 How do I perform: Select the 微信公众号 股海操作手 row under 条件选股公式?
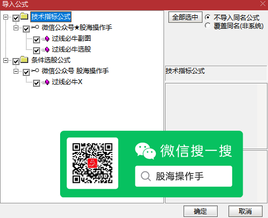pyautogui.click(x=75, y=71)
